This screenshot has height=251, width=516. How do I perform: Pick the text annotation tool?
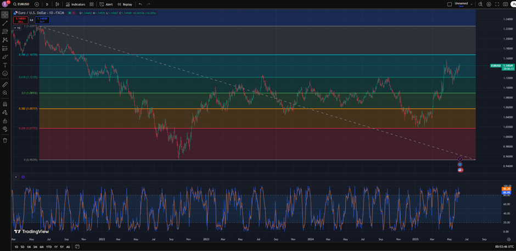(x=5, y=65)
